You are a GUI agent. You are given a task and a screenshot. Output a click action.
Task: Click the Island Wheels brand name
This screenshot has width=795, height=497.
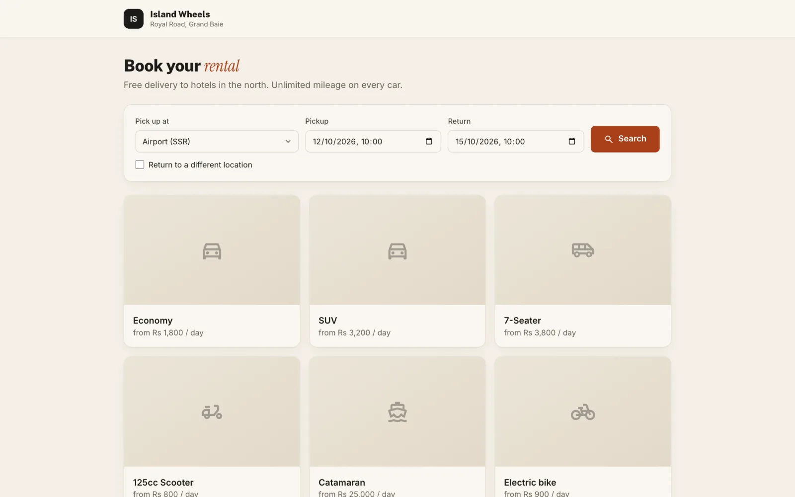180,14
